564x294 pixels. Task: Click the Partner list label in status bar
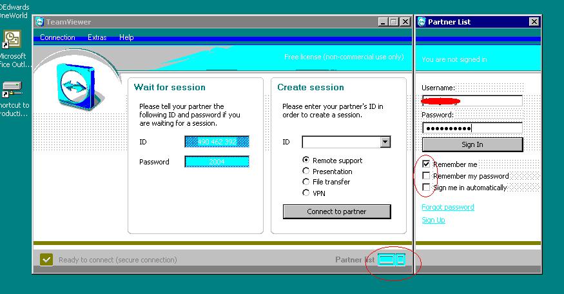coord(355,260)
